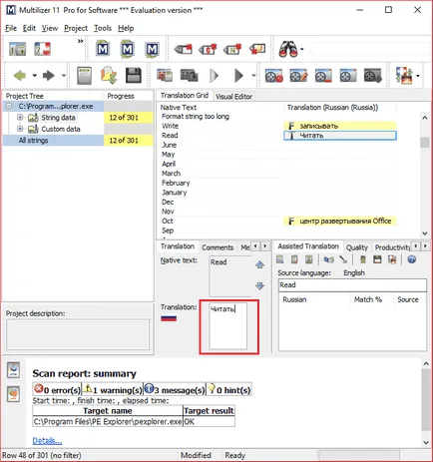
Task: Click the 3 message(s) button
Action: tap(175, 389)
